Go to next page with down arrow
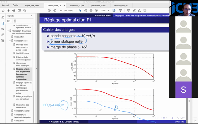The image size is (198, 124). (x=54, y=11)
